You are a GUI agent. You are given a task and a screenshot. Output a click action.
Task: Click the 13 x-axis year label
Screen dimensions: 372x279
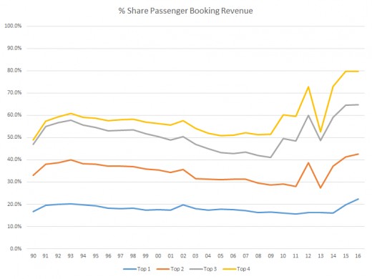point(320,256)
